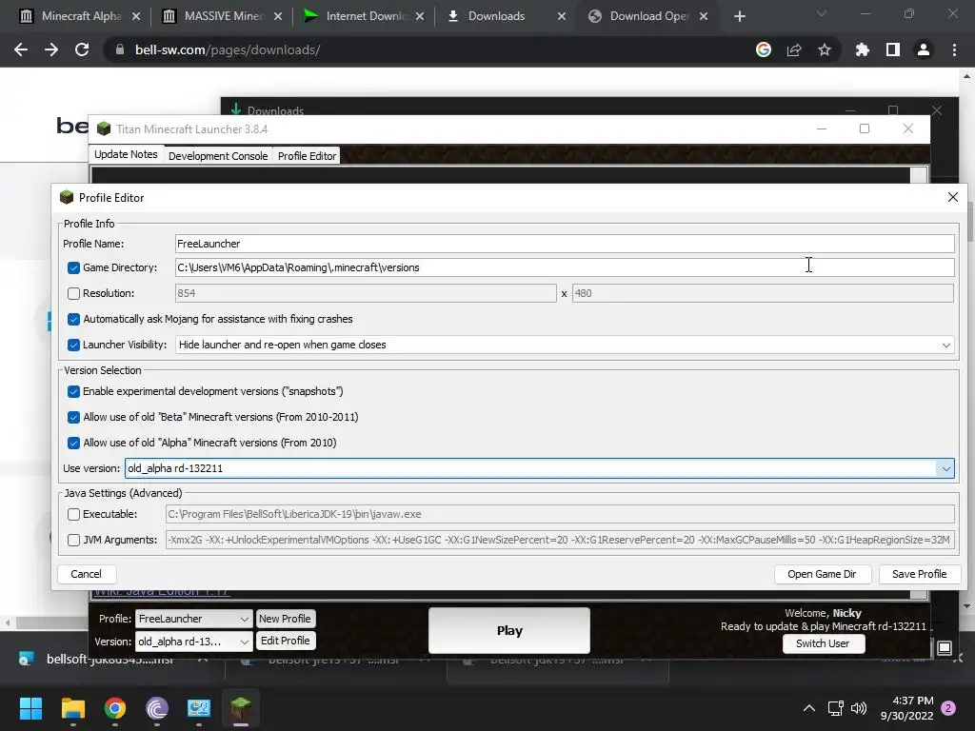This screenshot has width=975, height=731.
Task: Enable custom Resolution checkbox
Action: pyautogui.click(x=73, y=293)
